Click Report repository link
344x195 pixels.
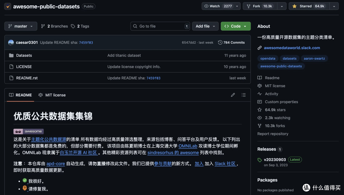tap(273, 134)
